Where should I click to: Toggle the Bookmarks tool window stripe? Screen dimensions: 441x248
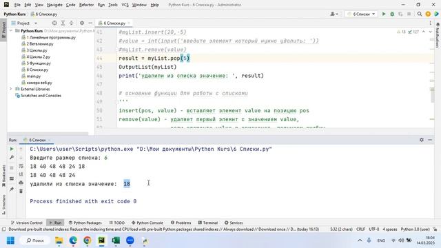(3, 176)
